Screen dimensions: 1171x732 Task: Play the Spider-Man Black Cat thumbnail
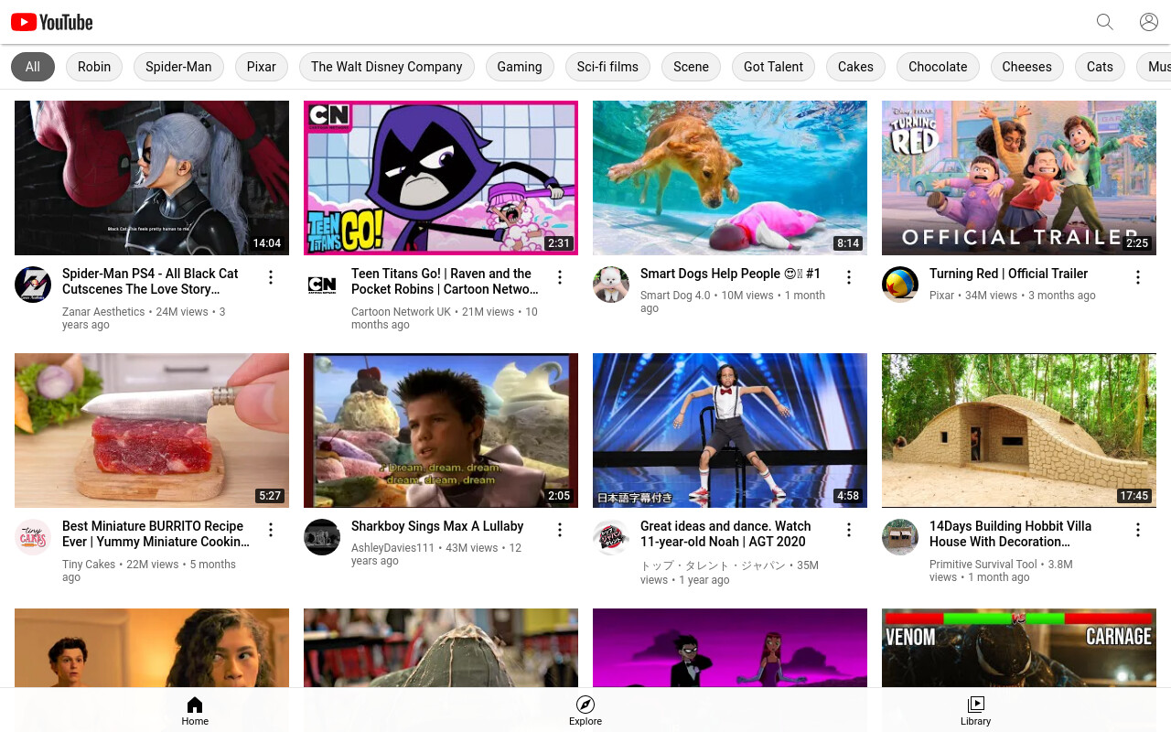click(x=152, y=178)
